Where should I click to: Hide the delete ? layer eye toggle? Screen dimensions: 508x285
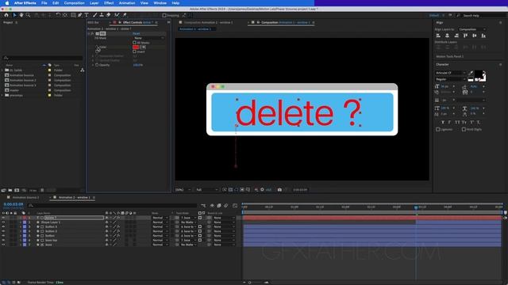coord(3,218)
